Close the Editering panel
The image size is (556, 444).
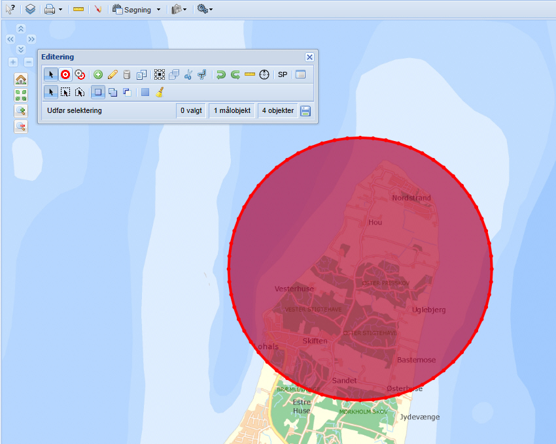point(309,57)
